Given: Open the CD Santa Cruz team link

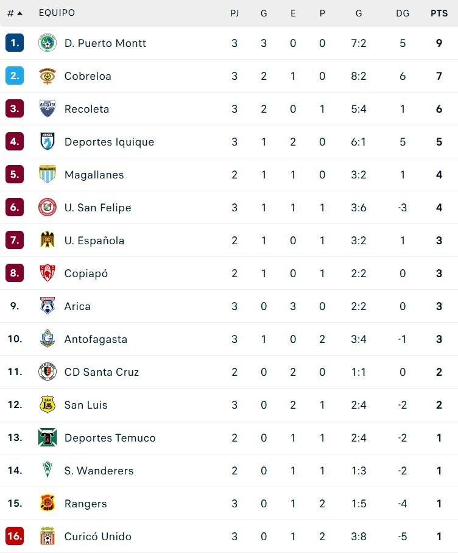Looking at the screenshot, I should coord(101,372).
